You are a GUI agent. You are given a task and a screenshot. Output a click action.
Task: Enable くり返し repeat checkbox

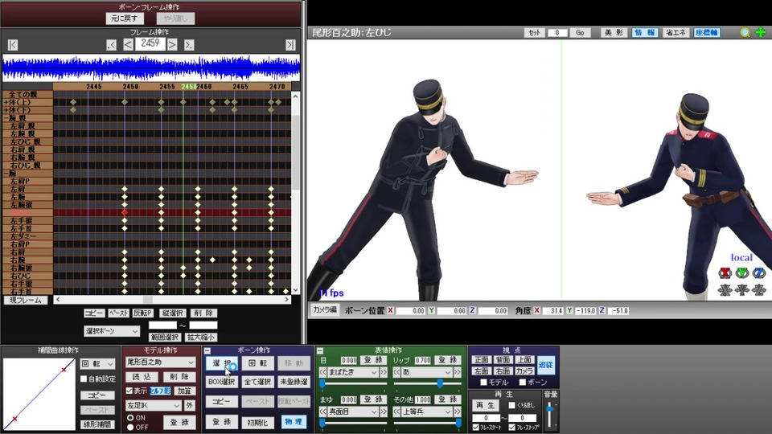pyautogui.click(x=512, y=405)
